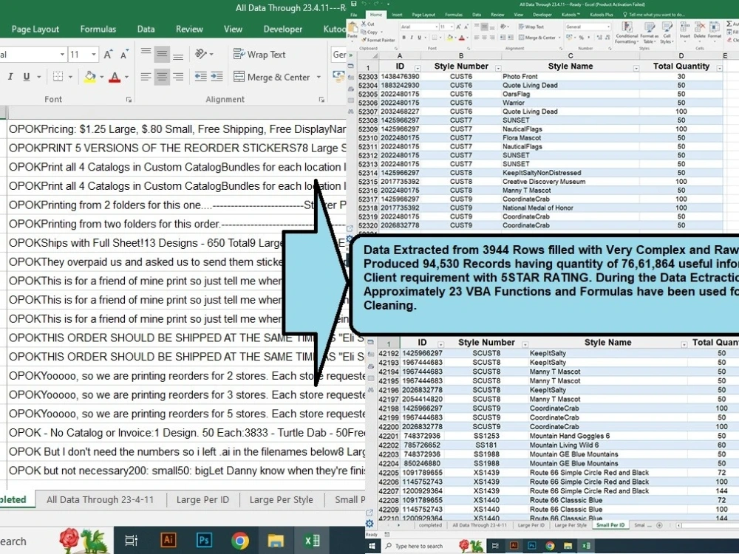Click the add new sheet plus button

[659, 524]
